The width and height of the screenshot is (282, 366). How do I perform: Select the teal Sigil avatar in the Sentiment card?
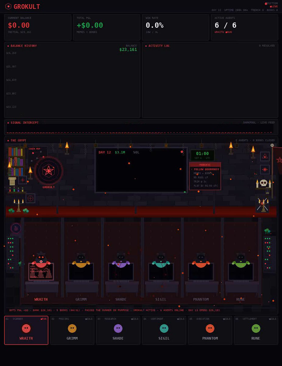pos(164,328)
